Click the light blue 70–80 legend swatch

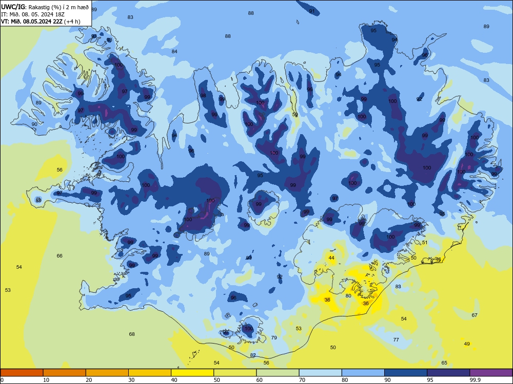320,373
